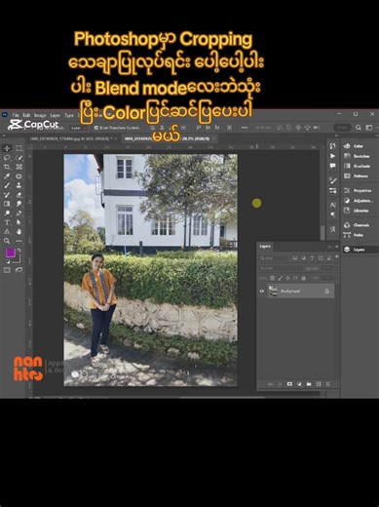Enable Show Transform Controls checkbox
379x507 pixels.
click(95, 128)
